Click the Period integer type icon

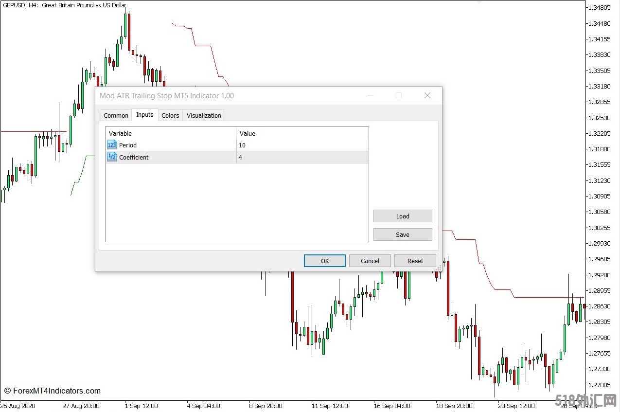click(112, 145)
